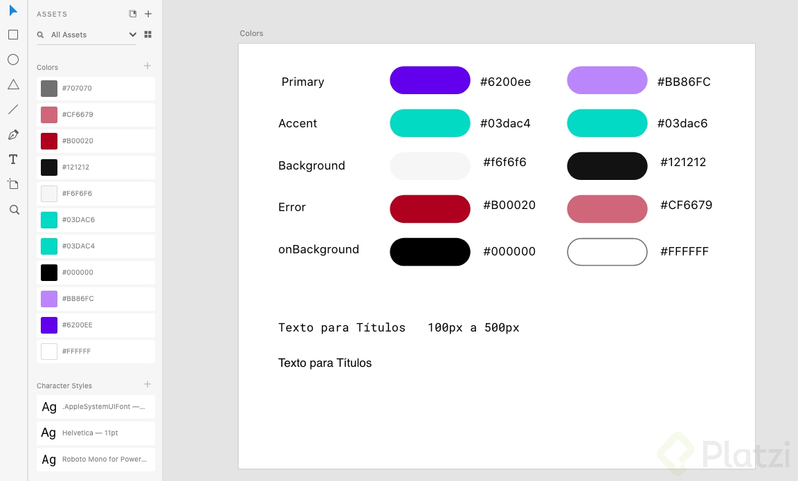Select the Polygon tool
Viewport: 798px width, 481px height.
pos(12,84)
